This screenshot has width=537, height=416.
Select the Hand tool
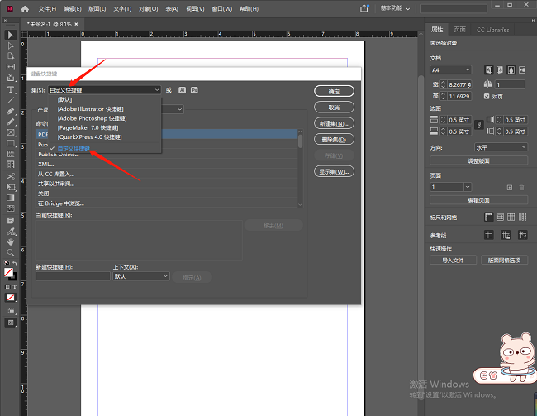coord(11,241)
